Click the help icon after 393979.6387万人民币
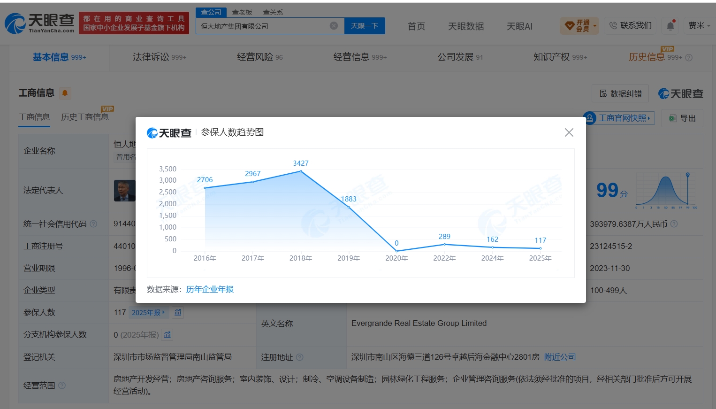Screen dimensions: 716x409 pos(674,224)
